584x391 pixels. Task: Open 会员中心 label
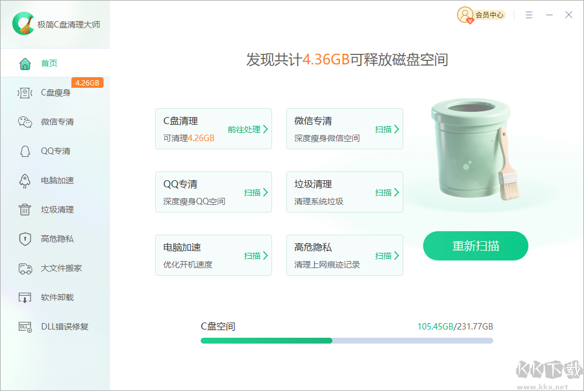489,15
